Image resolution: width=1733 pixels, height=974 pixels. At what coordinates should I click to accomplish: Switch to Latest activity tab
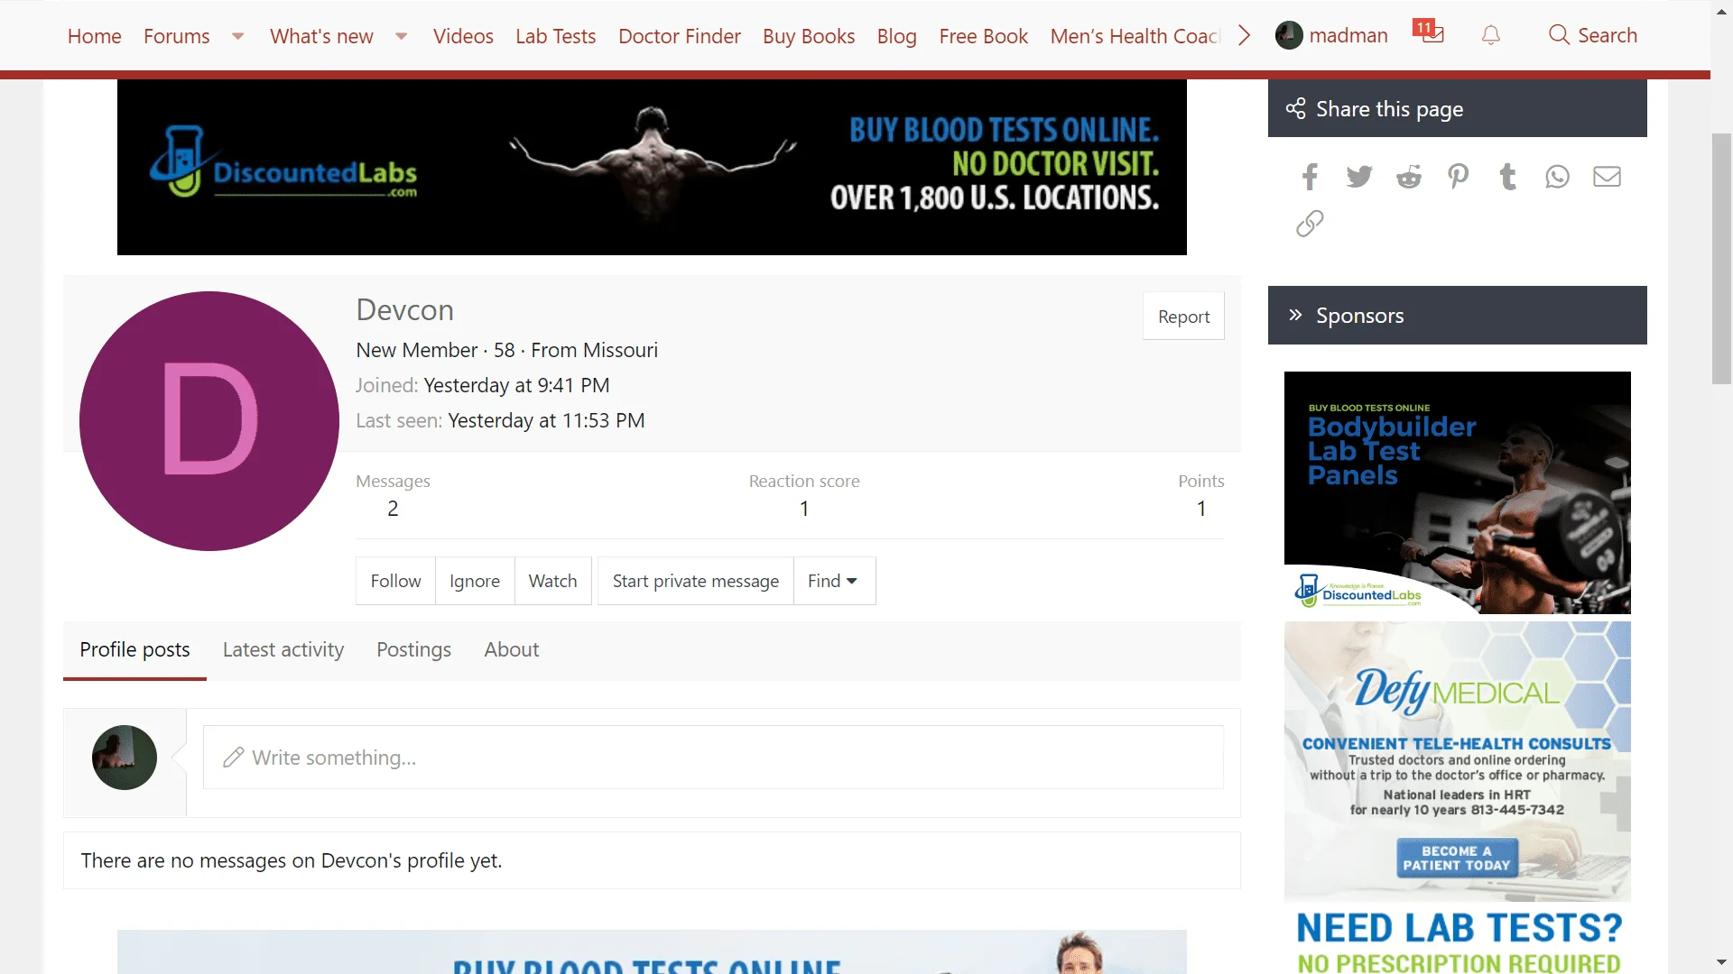(x=283, y=649)
